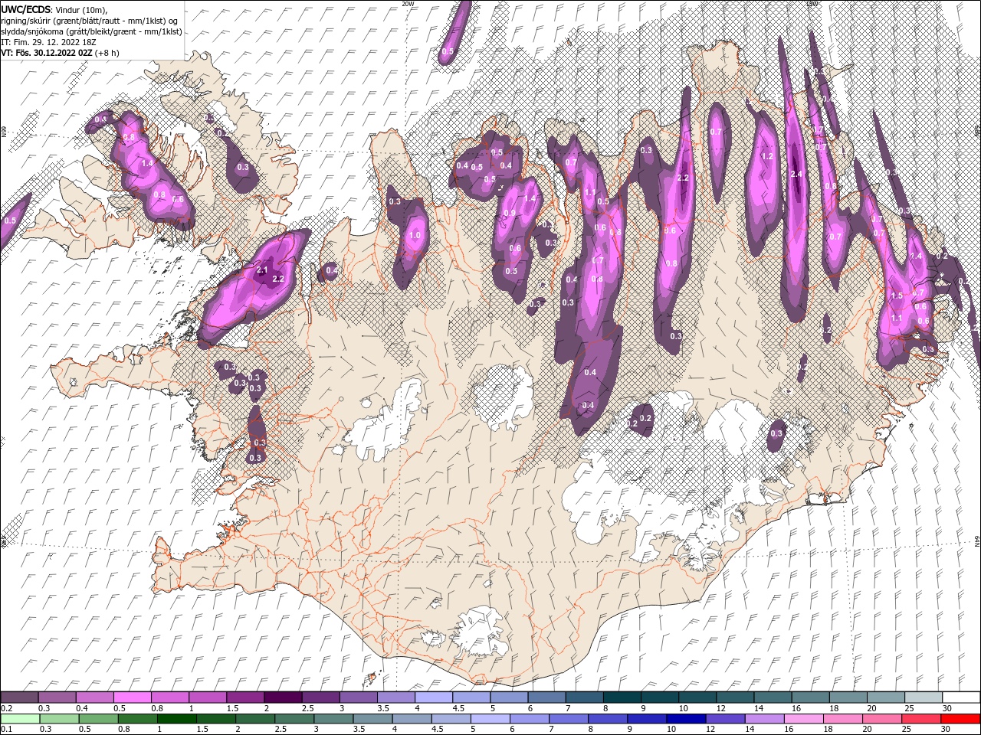
Task: Select the "1.2" precipitation value on the map
Action: (x=766, y=155)
